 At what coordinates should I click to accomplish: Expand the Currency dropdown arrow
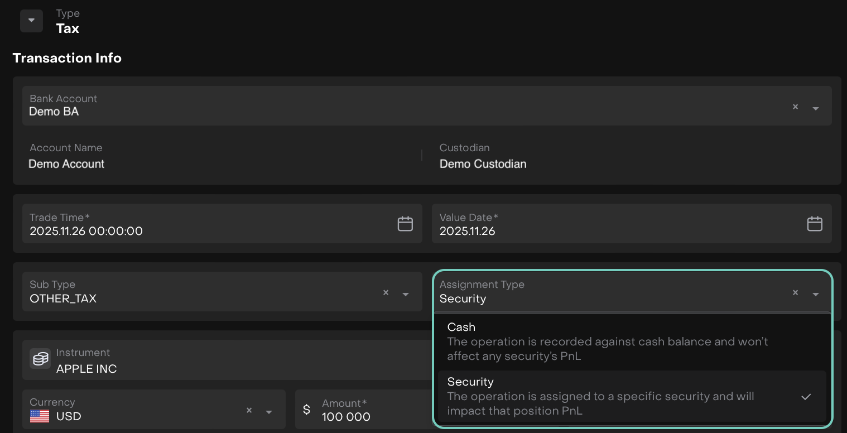(x=269, y=412)
